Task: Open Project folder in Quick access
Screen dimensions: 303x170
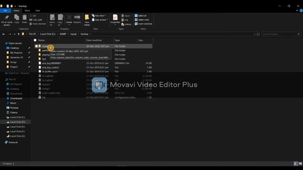Action: (14, 67)
